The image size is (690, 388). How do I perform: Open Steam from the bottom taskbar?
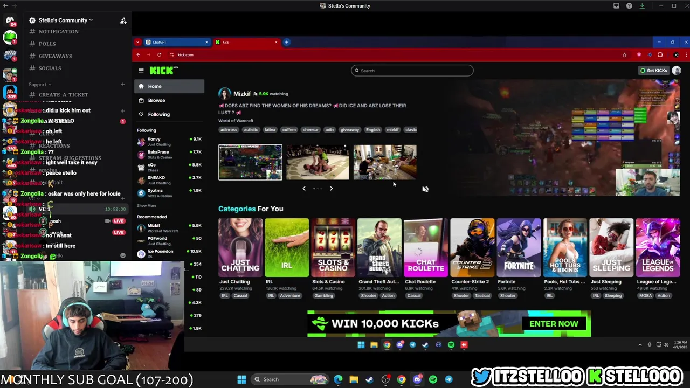point(369,379)
